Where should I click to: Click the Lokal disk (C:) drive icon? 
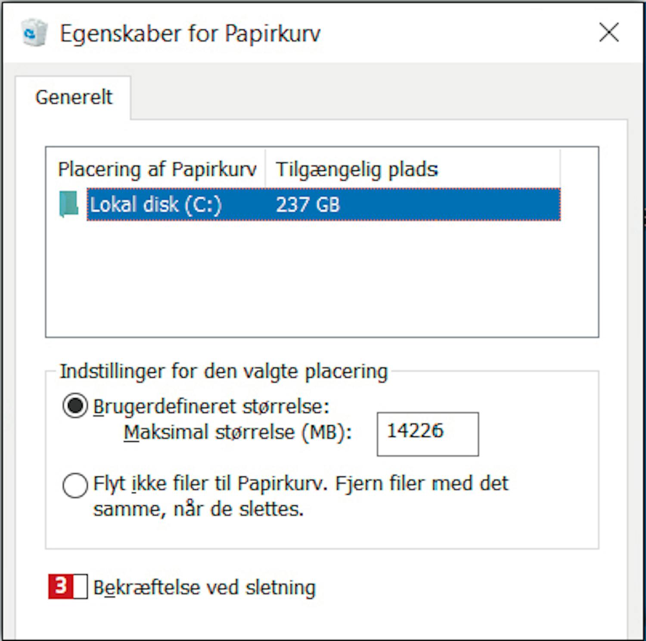[x=69, y=204]
